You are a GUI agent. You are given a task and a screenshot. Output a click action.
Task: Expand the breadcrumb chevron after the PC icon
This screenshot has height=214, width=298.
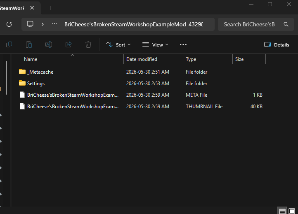point(43,24)
